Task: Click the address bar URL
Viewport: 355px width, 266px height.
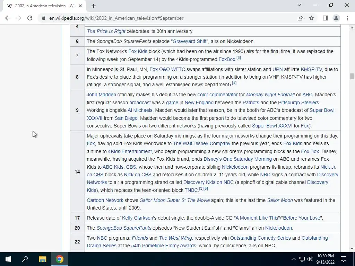Action: pyautogui.click(x=116, y=18)
